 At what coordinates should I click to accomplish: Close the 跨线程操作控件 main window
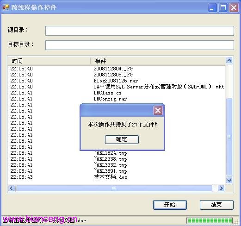(x=234, y=7)
